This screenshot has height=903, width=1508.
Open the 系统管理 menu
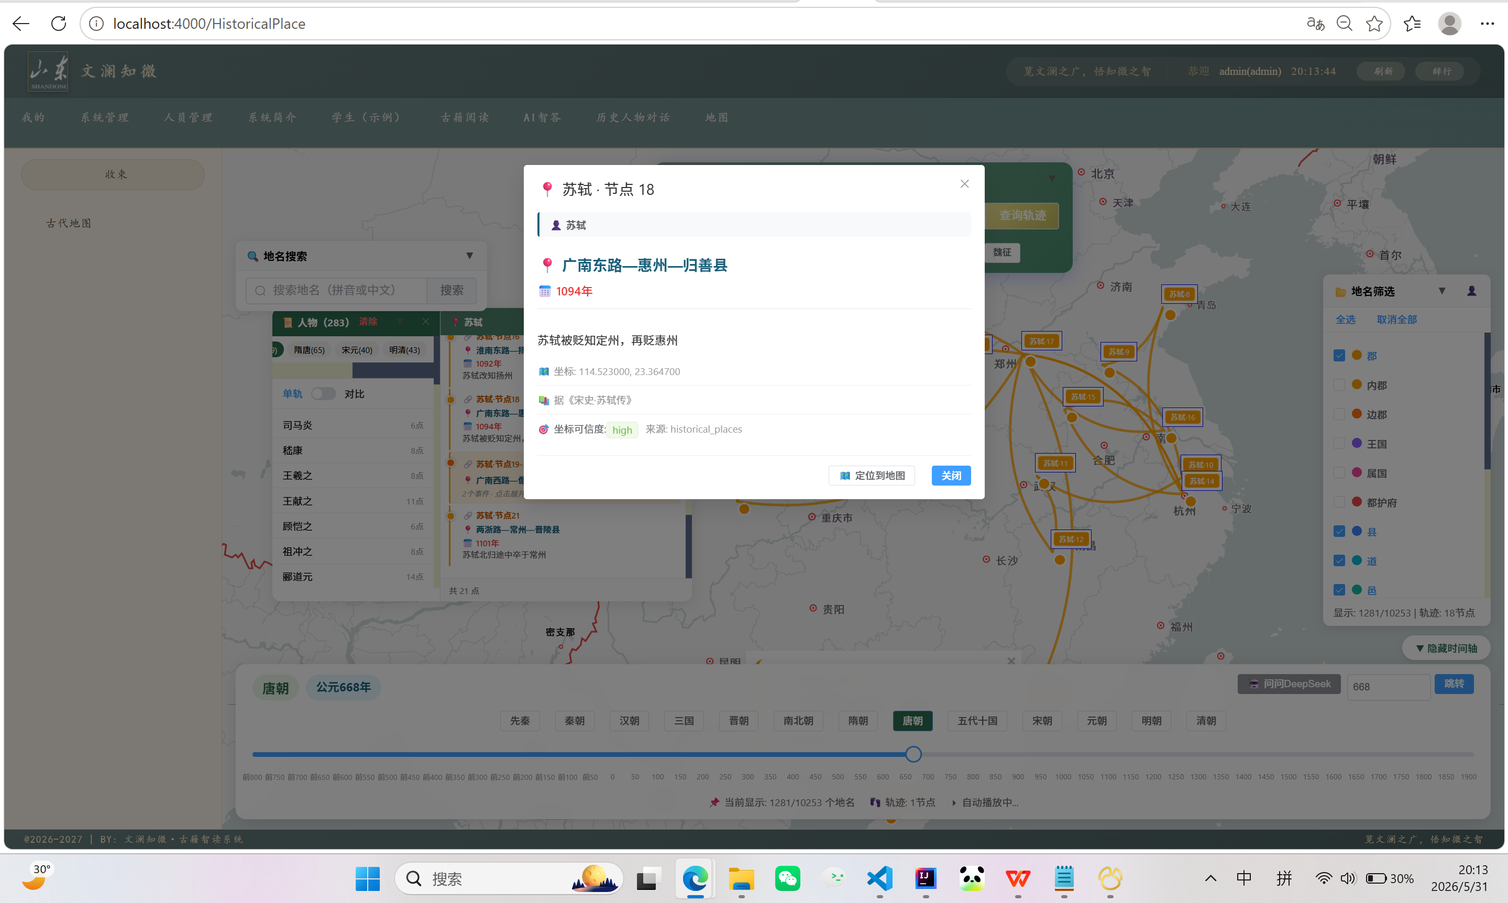[105, 117]
